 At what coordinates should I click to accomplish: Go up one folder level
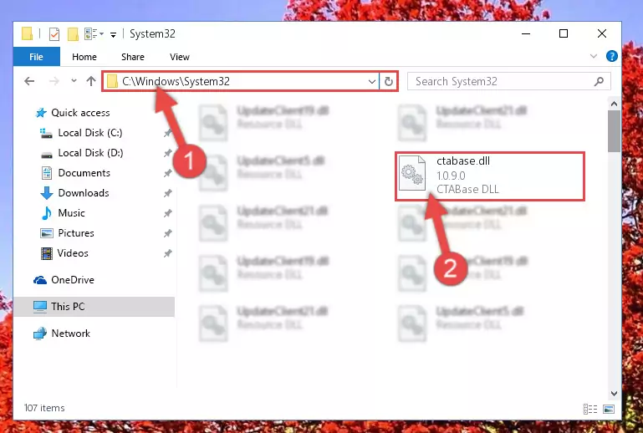point(91,81)
